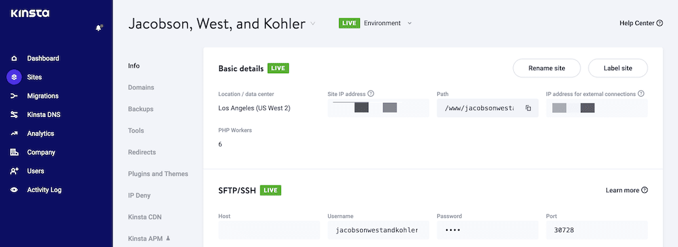
Task: Expand the site name dropdown chevron
Action: click(313, 24)
